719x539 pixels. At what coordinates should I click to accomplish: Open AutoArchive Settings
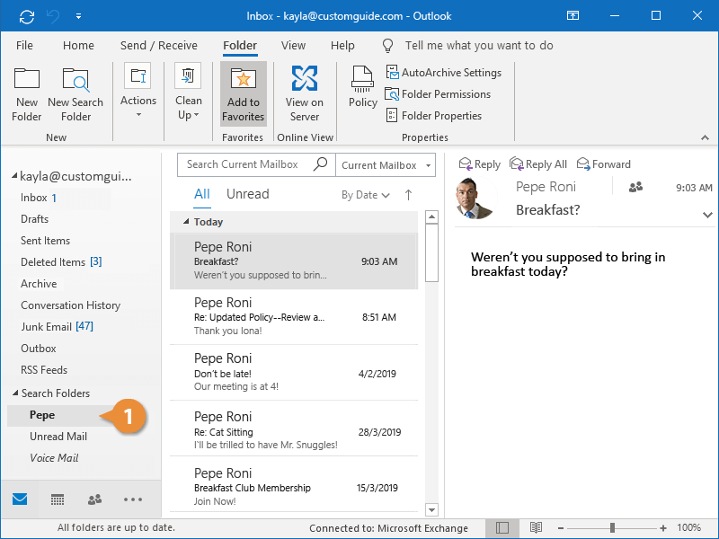click(x=443, y=73)
